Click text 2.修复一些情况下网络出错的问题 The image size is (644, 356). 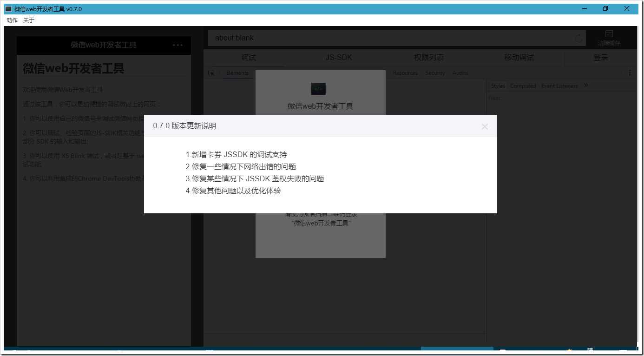pyautogui.click(x=241, y=167)
